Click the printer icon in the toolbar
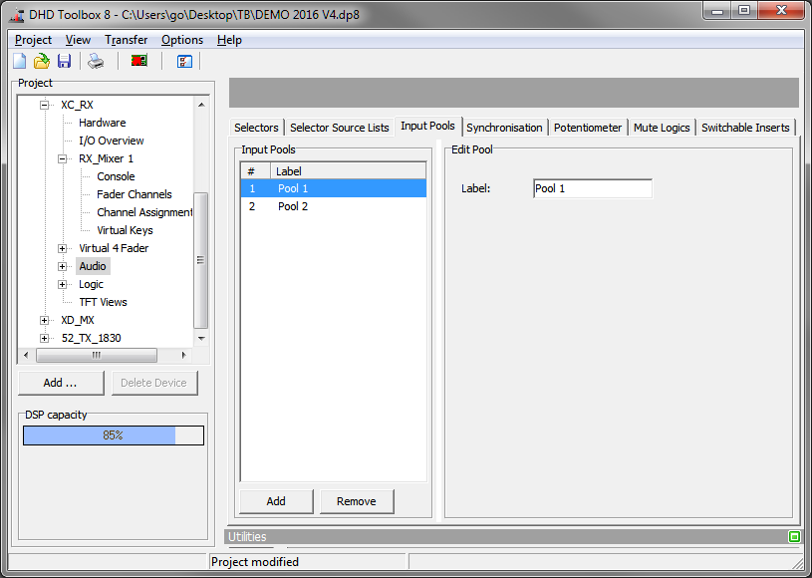This screenshot has width=812, height=578. (x=96, y=61)
